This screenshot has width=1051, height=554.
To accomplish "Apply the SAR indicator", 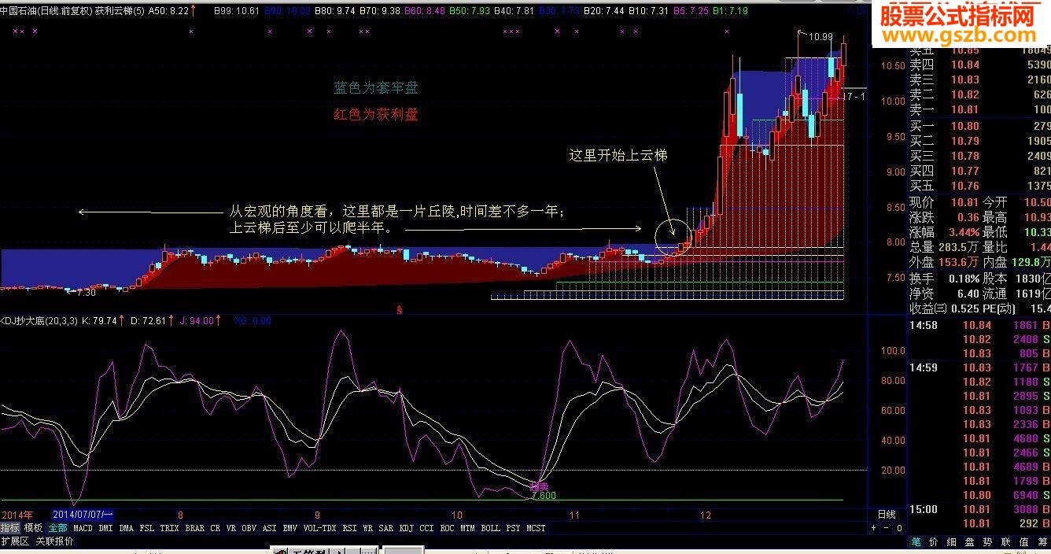I will tap(385, 528).
